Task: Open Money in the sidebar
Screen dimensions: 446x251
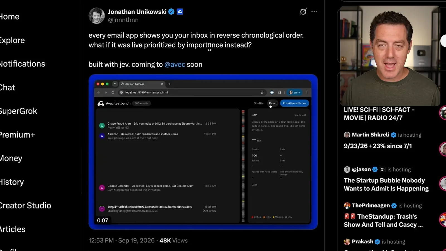Action: click(11, 158)
